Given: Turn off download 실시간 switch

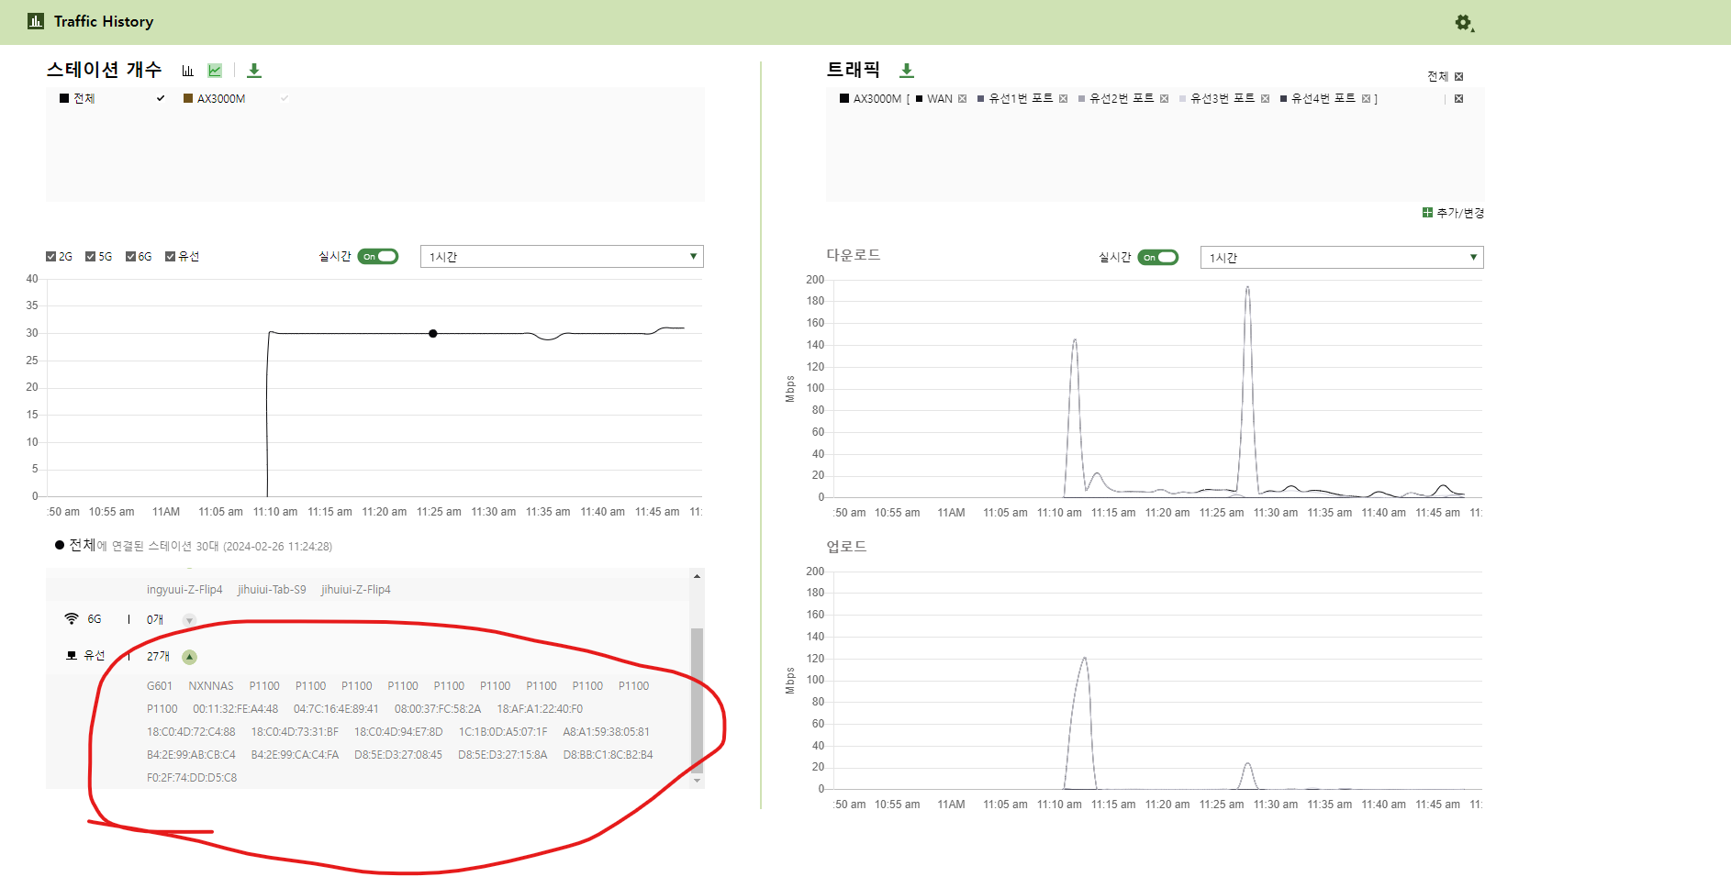Looking at the screenshot, I should [x=1158, y=258].
